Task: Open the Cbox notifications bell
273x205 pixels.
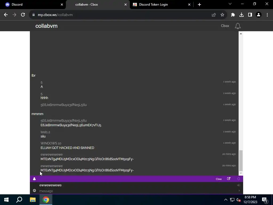Action: point(238,26)
